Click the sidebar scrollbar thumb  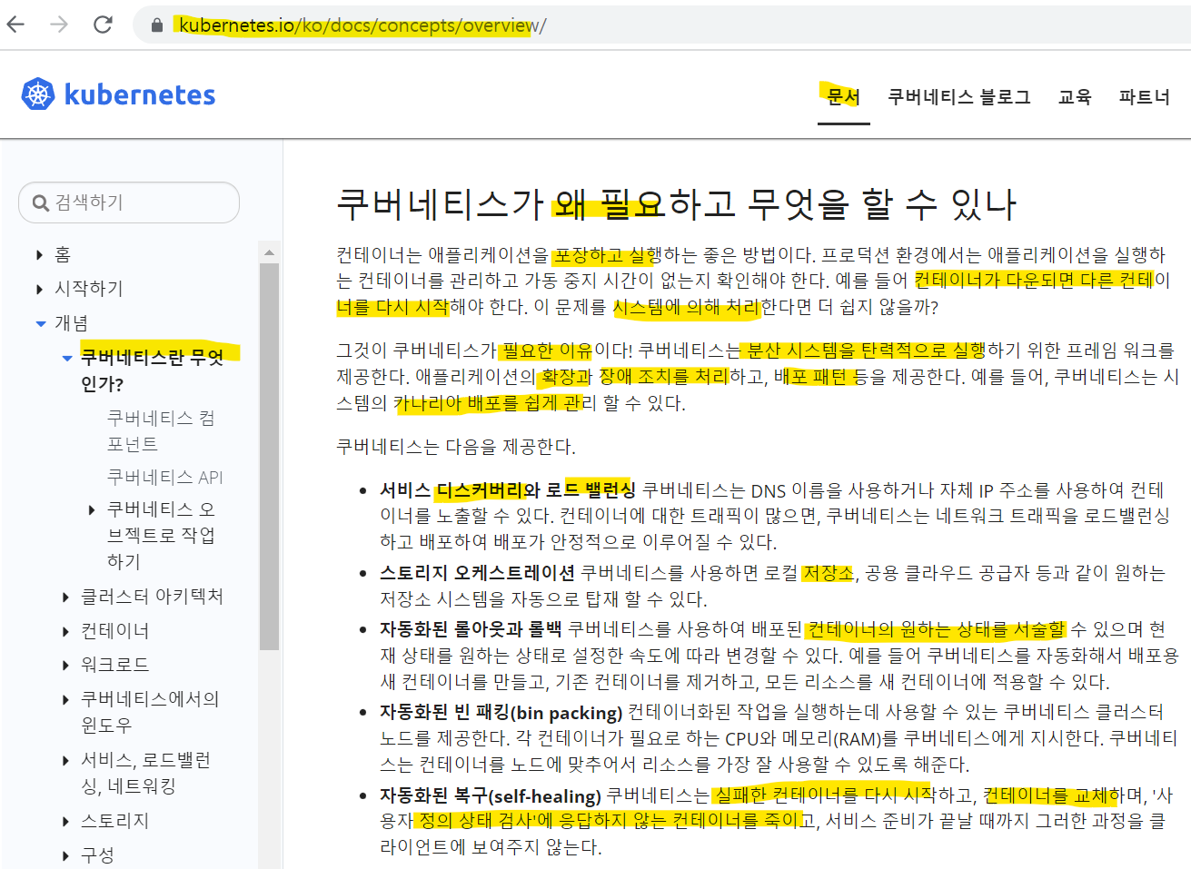(269, 457)
